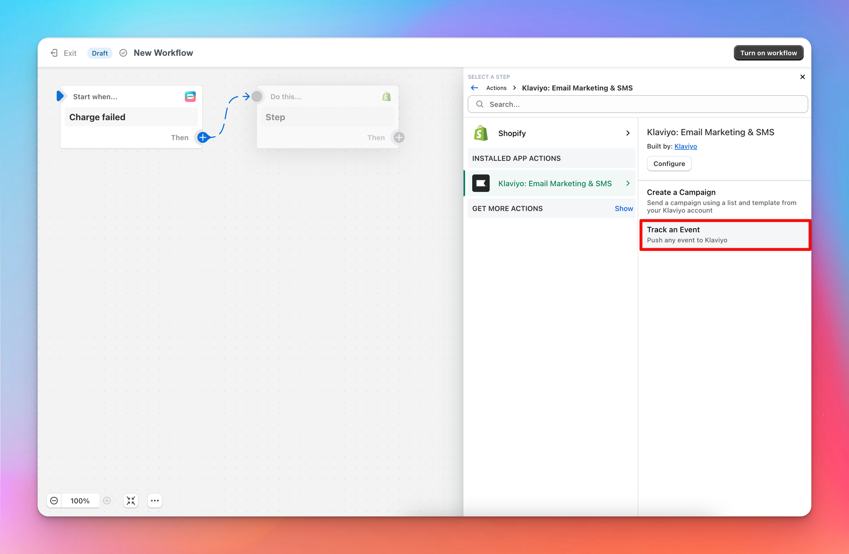Zoom in with plus circle icon
849x554 pixels.
click(107, 501)
